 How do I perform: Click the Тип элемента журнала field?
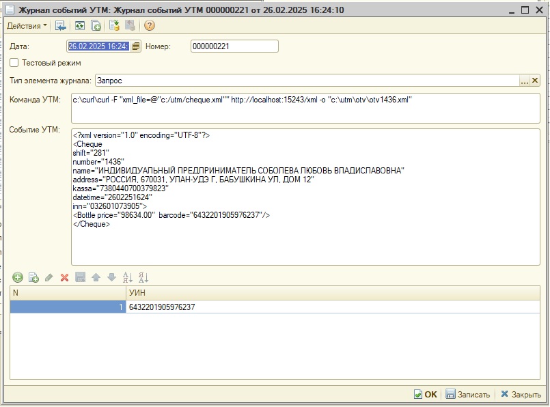307,81
